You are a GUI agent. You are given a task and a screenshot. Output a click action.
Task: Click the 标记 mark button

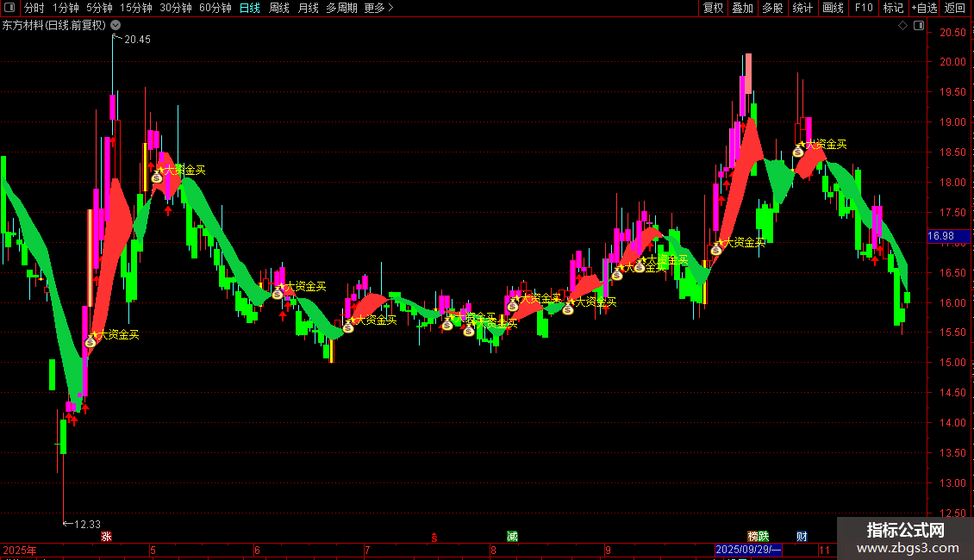tap(893, 8)
